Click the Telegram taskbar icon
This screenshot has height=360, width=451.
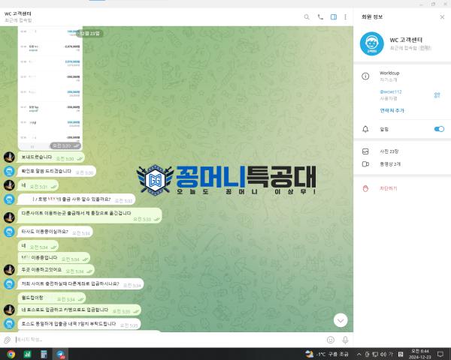60,354
